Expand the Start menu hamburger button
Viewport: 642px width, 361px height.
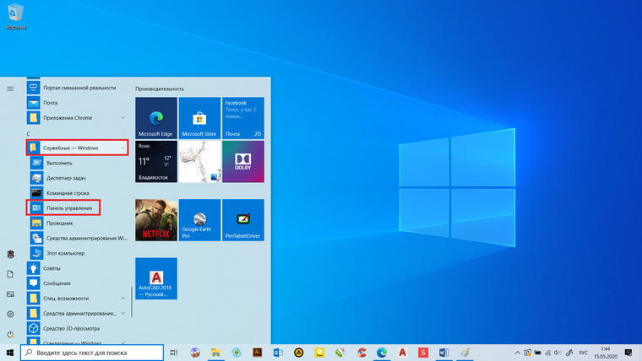pyautogui.click(x=10, y=89)
